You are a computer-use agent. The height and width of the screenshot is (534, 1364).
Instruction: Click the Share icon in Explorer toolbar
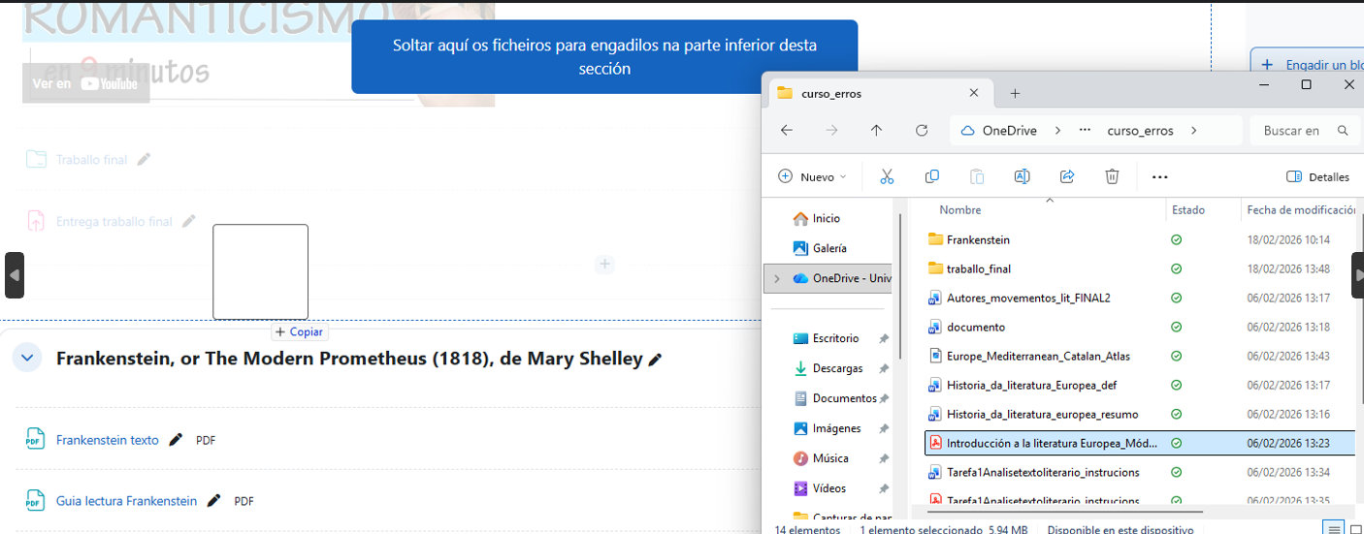[x=1067, y=176]
